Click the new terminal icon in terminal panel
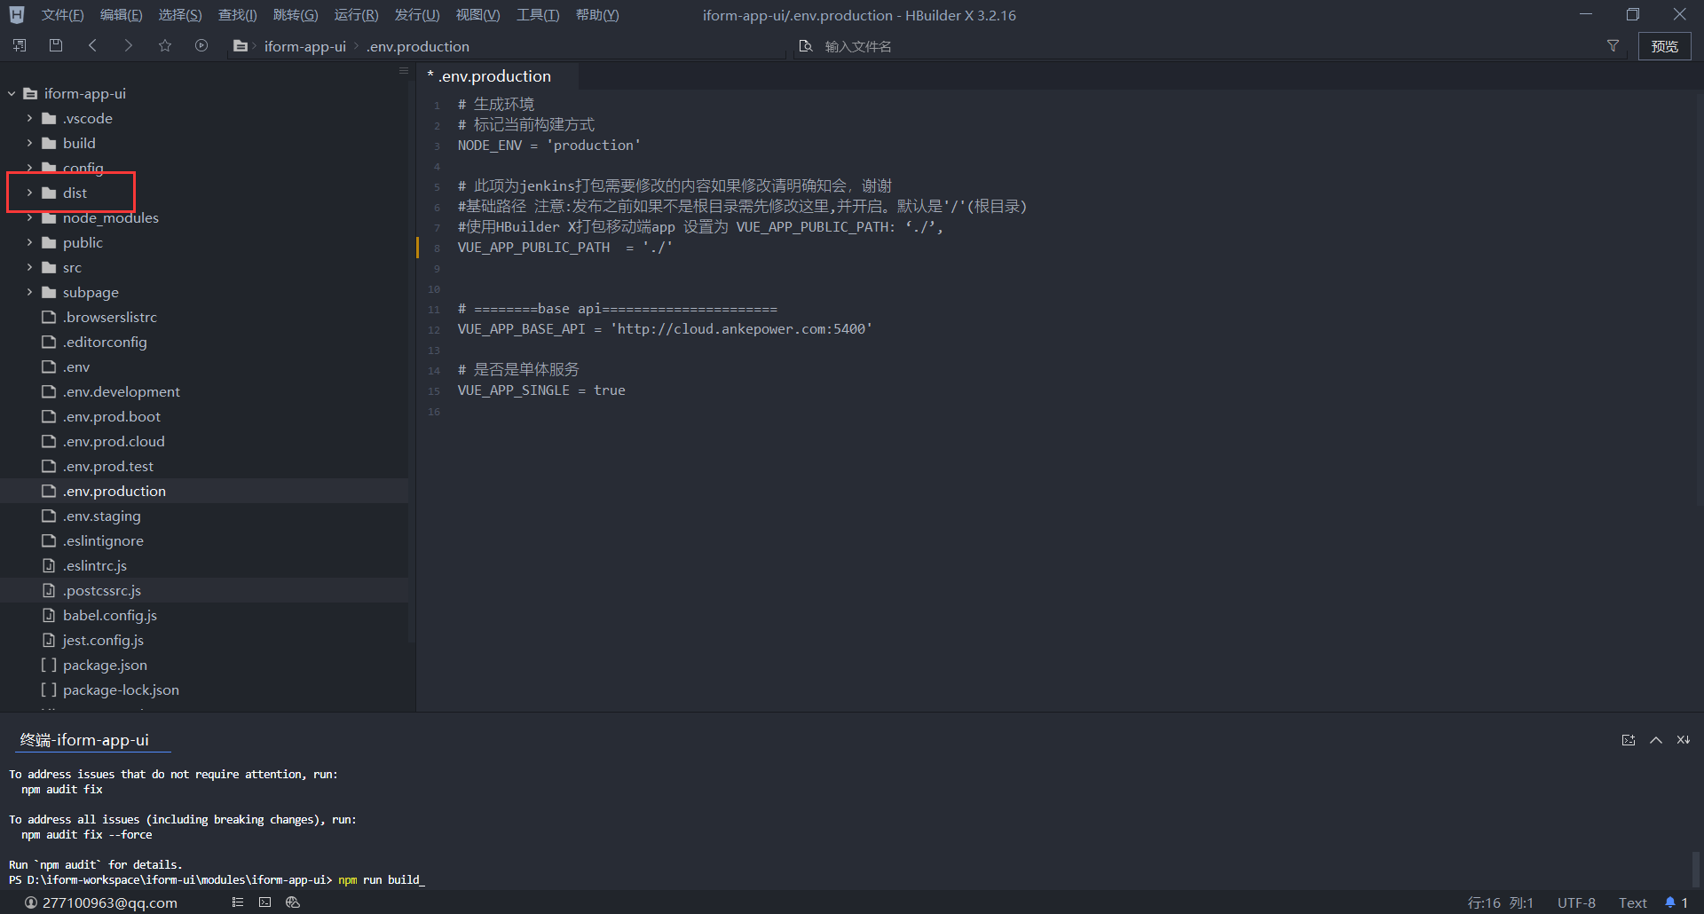This screenshot has height=914, width=1704. coord(1629,740)
